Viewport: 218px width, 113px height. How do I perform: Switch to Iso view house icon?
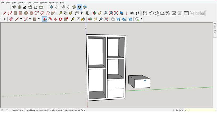(x=14, y=7)
